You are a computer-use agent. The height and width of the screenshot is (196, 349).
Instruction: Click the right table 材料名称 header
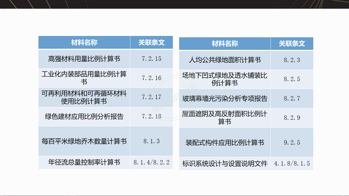225,44
